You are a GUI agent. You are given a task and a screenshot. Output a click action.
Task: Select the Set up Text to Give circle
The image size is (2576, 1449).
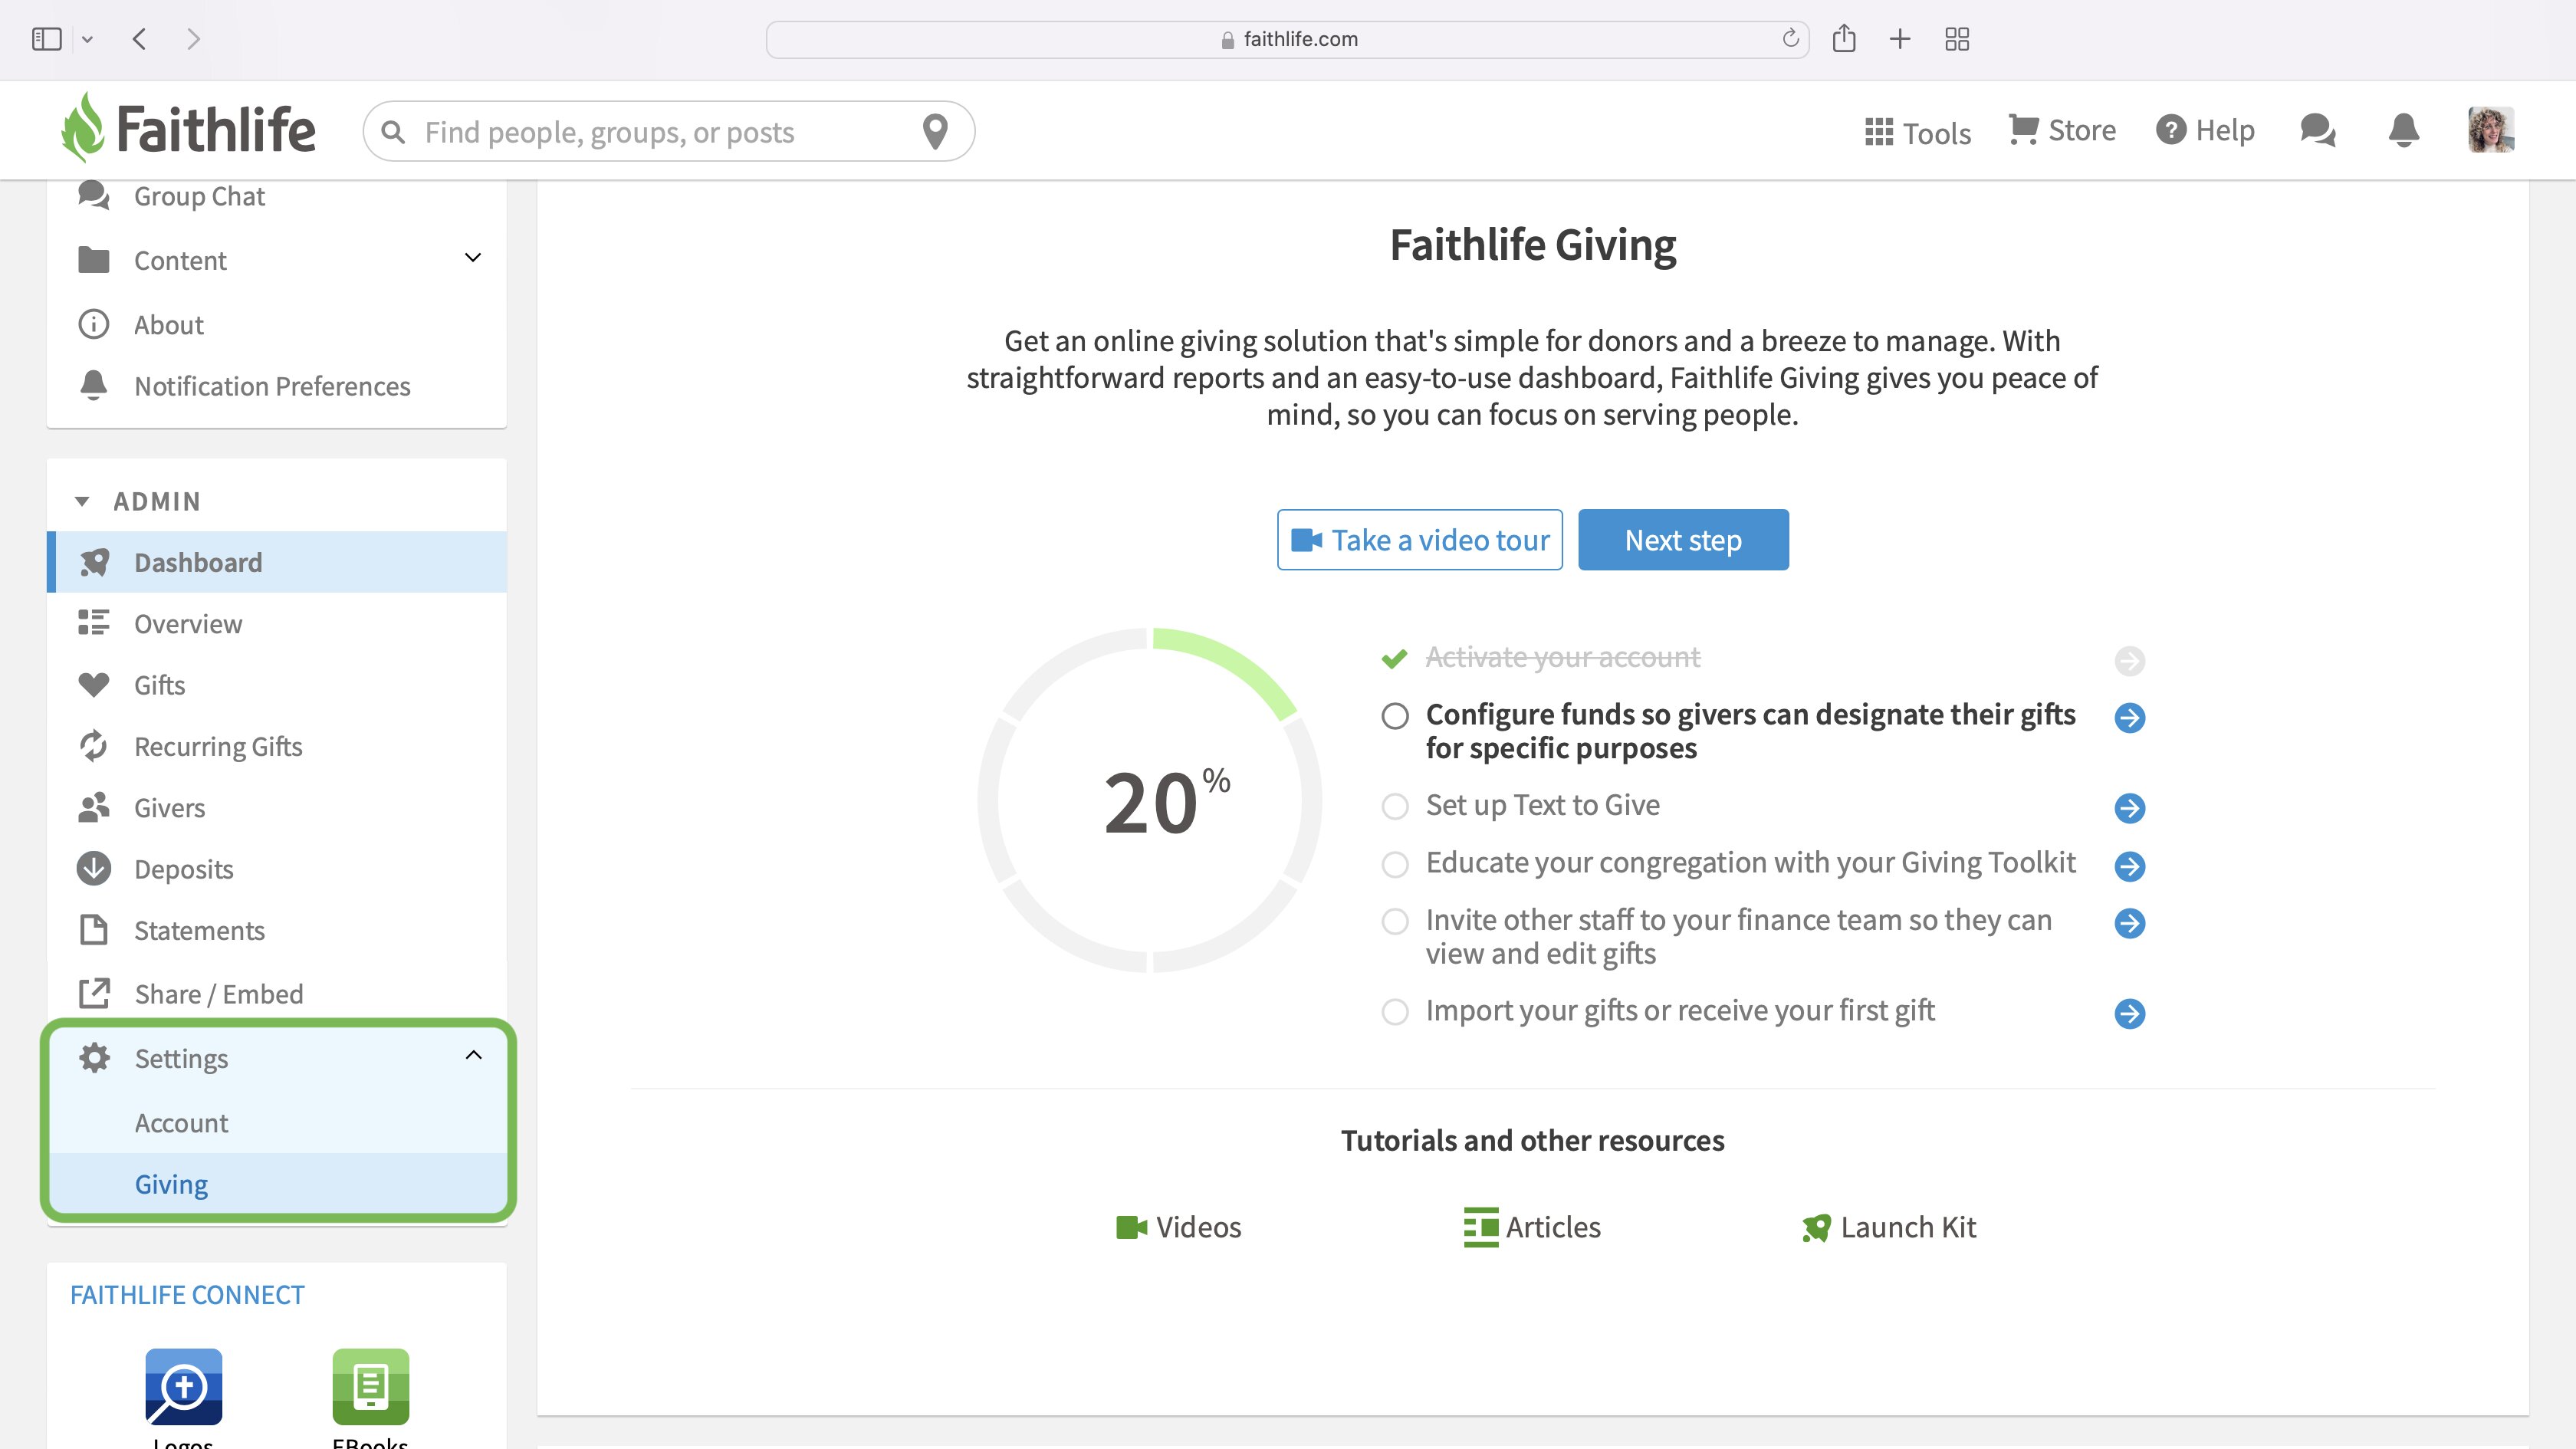pyautogui.click(x=1395, y=806)
